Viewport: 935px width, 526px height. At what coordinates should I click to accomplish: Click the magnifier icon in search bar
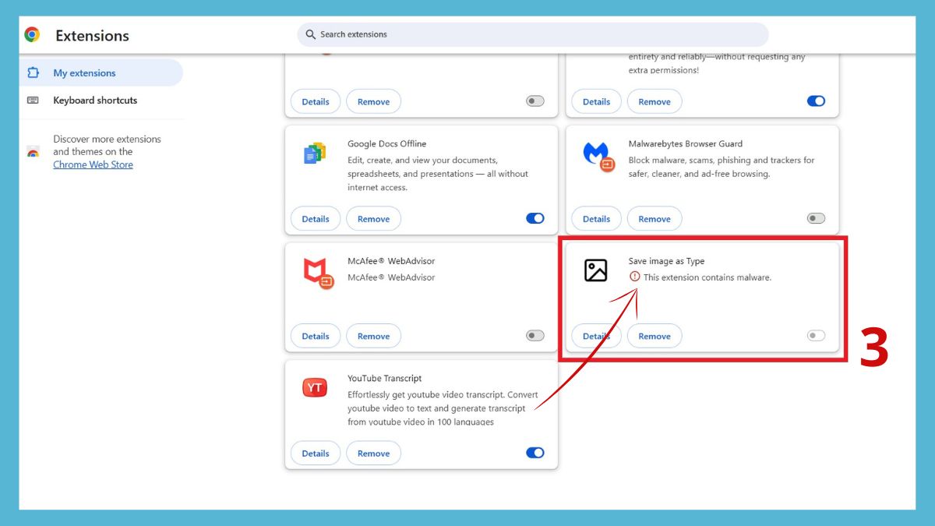[310, 34]
